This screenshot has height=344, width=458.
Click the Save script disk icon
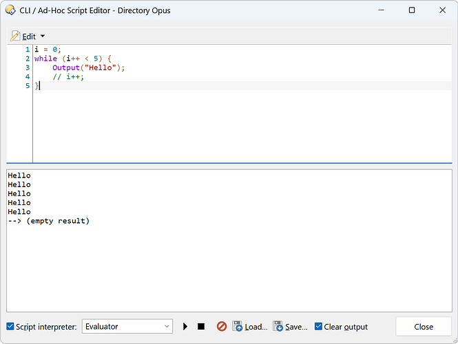(278, 327)
